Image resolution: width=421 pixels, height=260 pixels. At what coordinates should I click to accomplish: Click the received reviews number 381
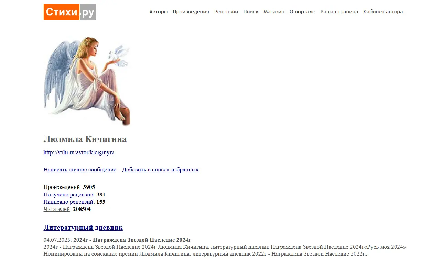(x=101, y=195)
